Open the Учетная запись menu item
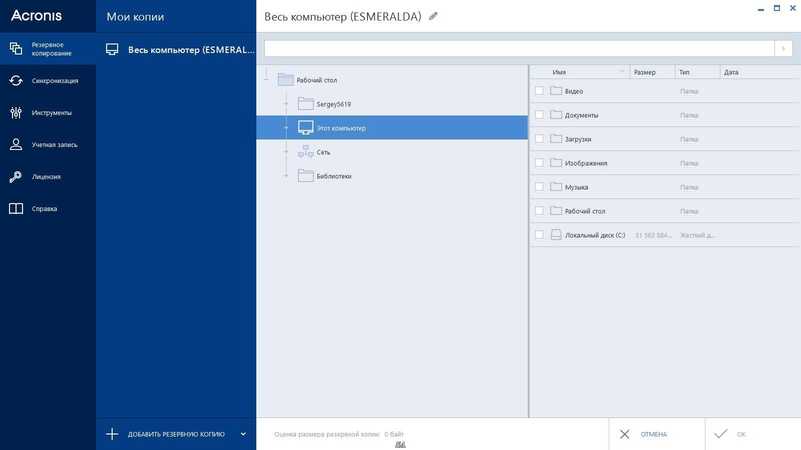Viewport: 801px width, 450px height. coord(48,144)
